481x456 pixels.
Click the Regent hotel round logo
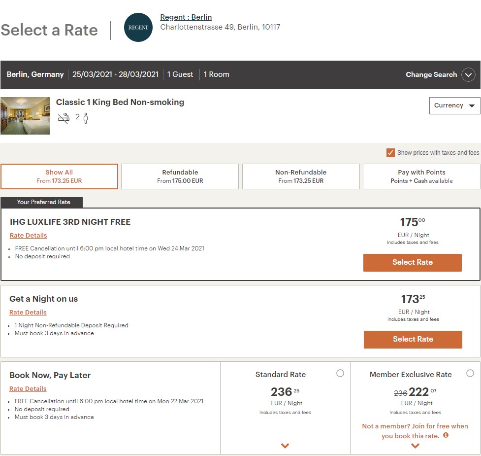[138, 27]
